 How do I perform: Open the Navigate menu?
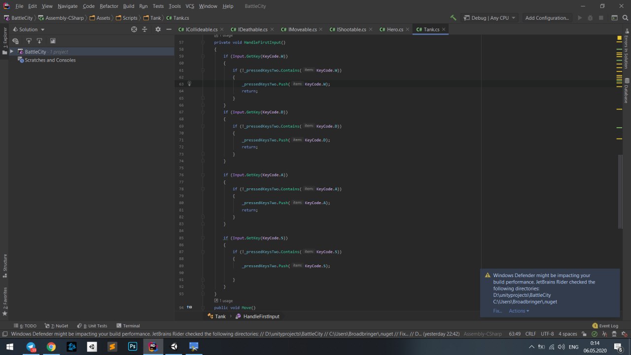(67, 6)
